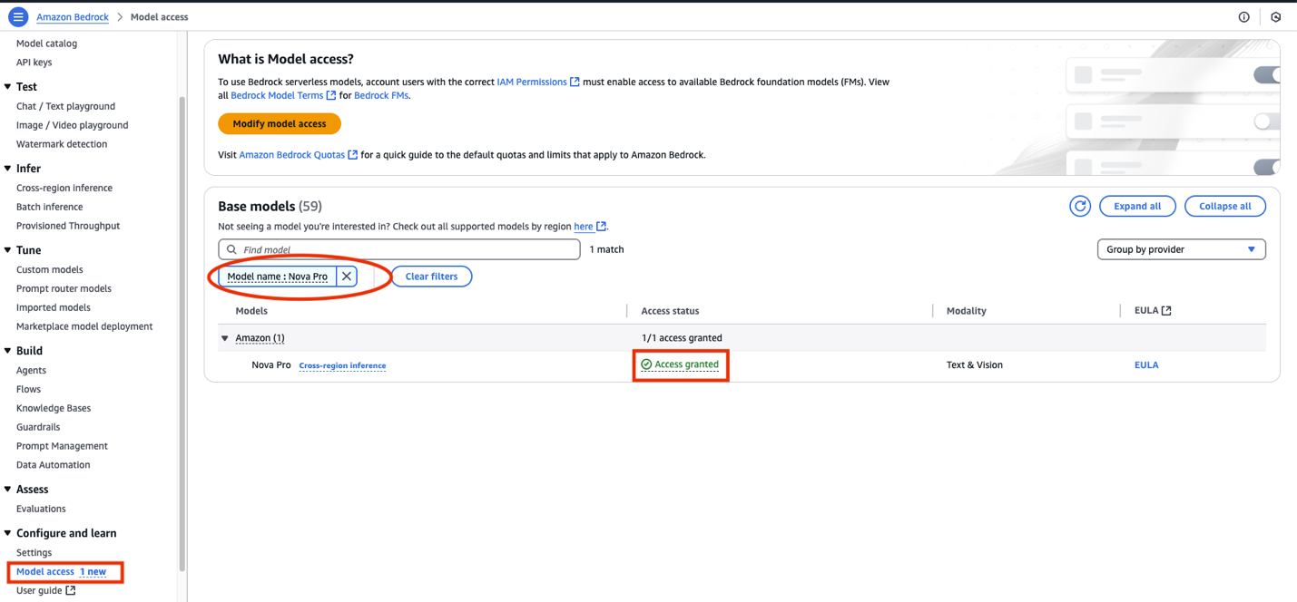This screenshot has width=1297, height=602.
Task: Collapse the Build sidebar section
Action: [8, 351]
